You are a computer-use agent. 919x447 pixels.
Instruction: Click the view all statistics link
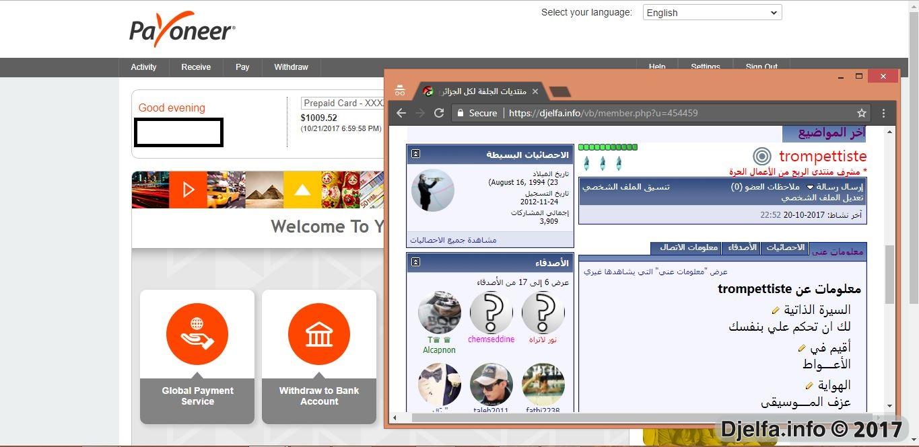pyautogui.click(x=453, y=239)
